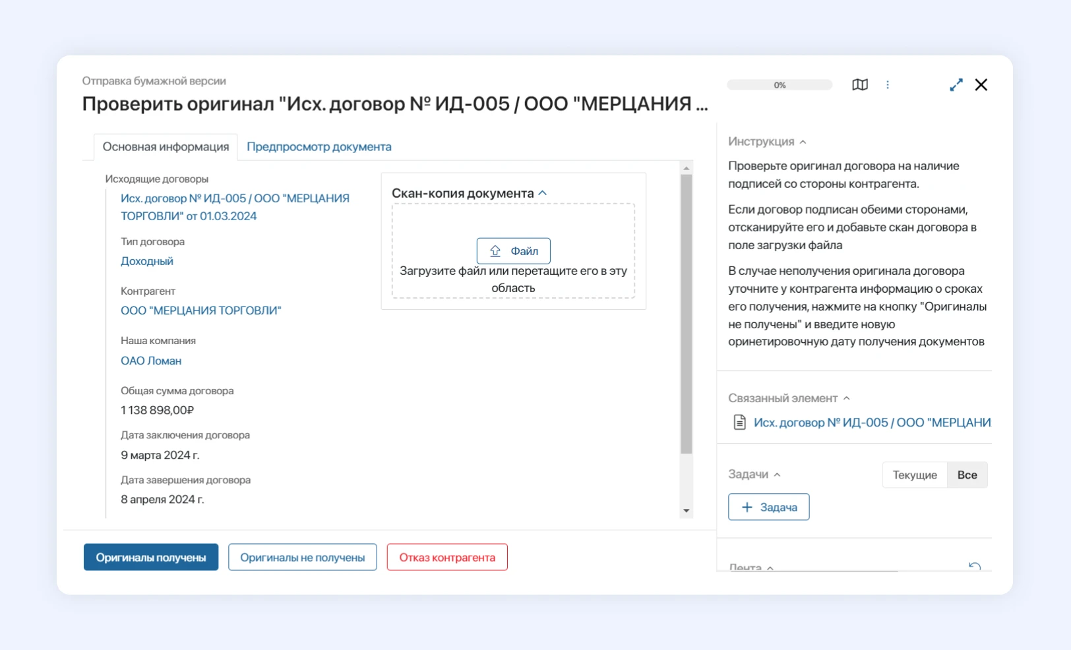The image size is (1071, 650).
Task: Open the three-dot overflow menu
Action: 888,84
